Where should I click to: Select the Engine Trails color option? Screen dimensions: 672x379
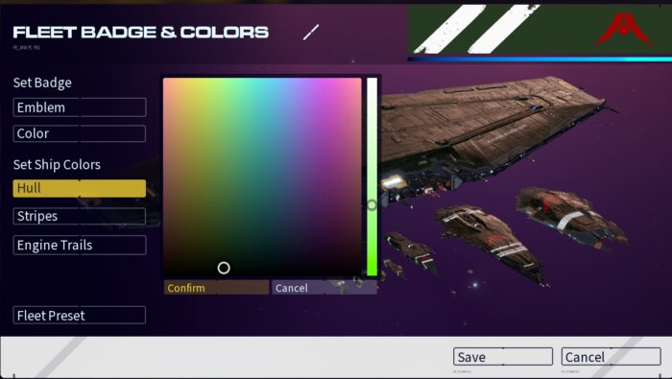(80, 245)
